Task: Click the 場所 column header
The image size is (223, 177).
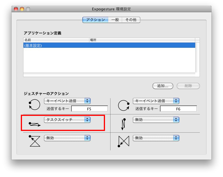Action: point(142,40)
